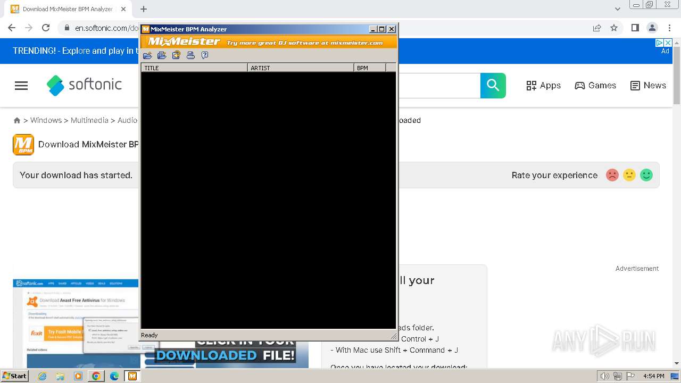Open a new Chrome tab
The image size is (681, 383).
point(144,9)
